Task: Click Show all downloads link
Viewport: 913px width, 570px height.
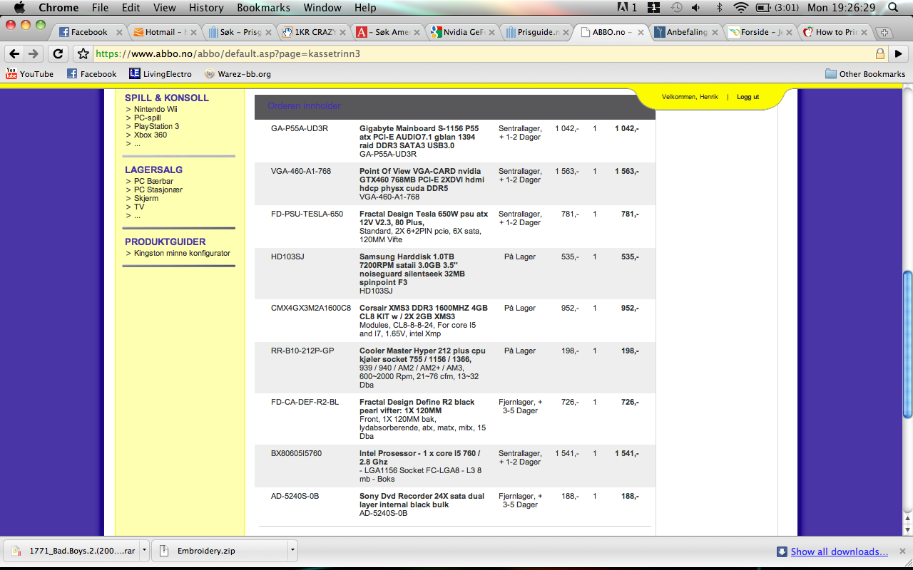Action: click(x=839, y=551)
